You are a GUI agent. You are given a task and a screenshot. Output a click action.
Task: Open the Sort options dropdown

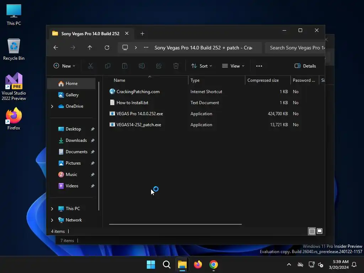[x=201, y=66]
